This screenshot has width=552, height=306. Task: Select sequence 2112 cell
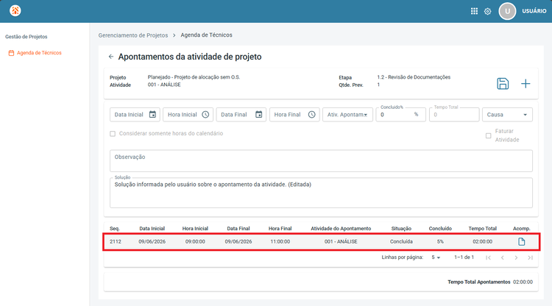coord(116,241)
